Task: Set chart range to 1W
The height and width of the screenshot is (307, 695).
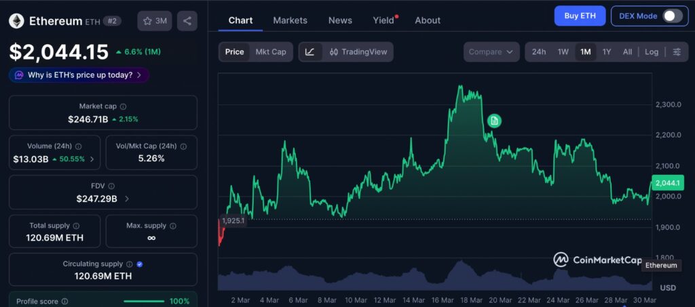Action: pos(563,52)
